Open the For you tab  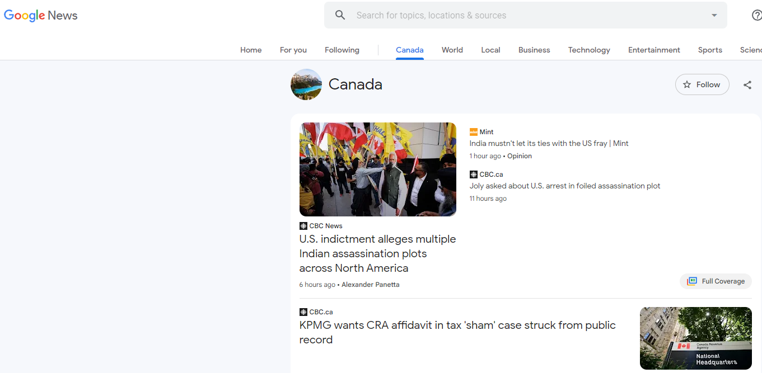(x=293, y=50)
